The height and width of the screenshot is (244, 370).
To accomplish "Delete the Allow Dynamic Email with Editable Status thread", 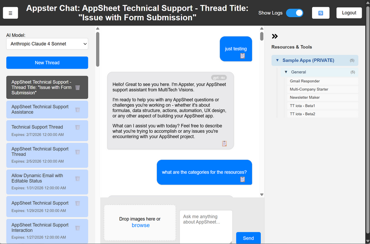I will [x=77, y=178].
